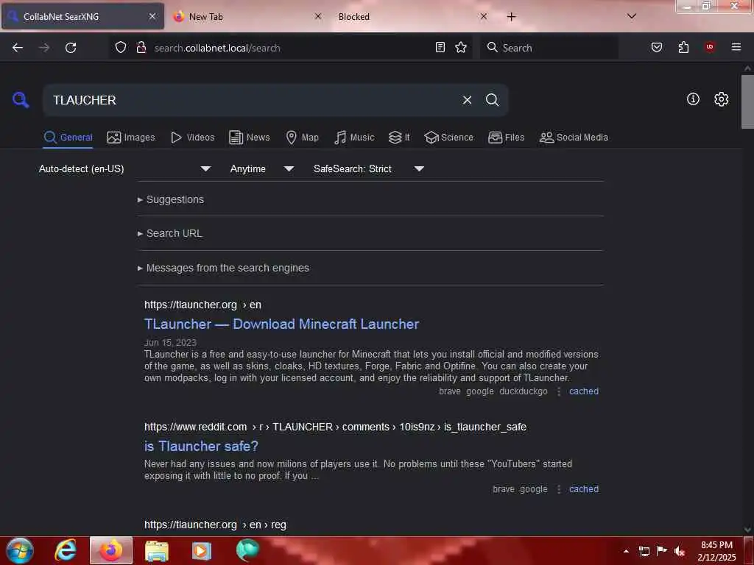This screenshot has height=565, width=754.
Task: Open the About info icon
Action: [x=693, y=99]
